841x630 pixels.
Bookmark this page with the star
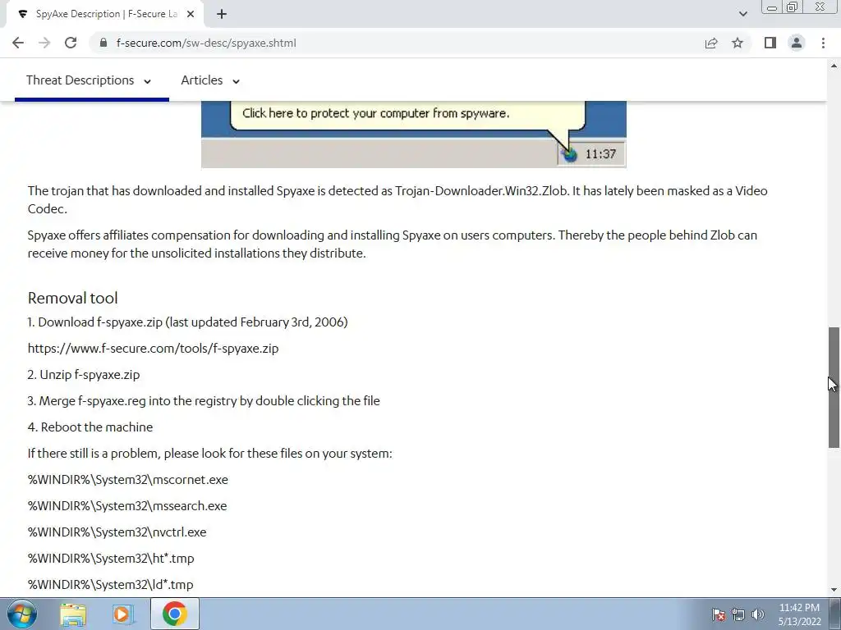[738, 43]
